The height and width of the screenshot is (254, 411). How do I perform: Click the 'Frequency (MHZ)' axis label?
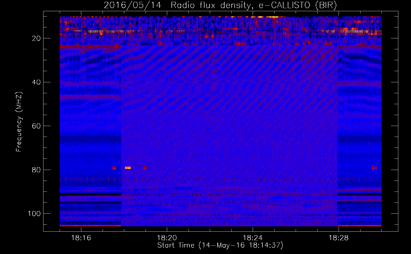click(19, 122)
